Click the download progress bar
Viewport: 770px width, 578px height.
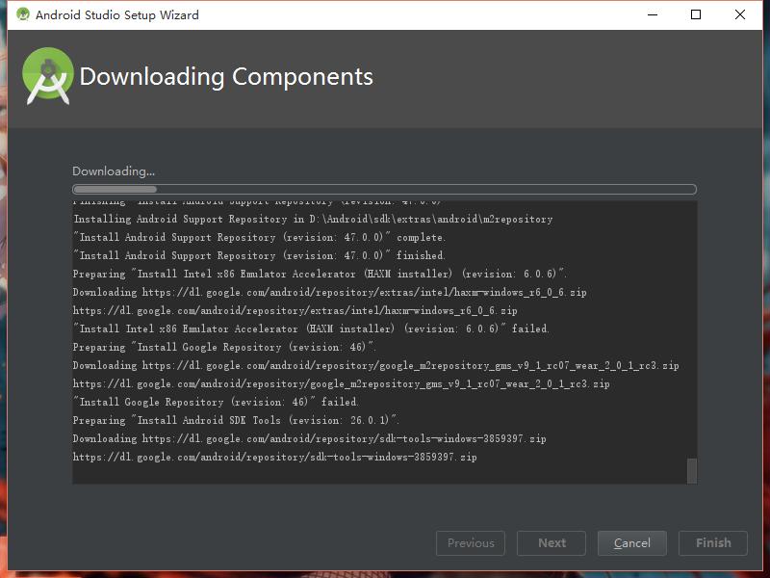tap(384, 189)
